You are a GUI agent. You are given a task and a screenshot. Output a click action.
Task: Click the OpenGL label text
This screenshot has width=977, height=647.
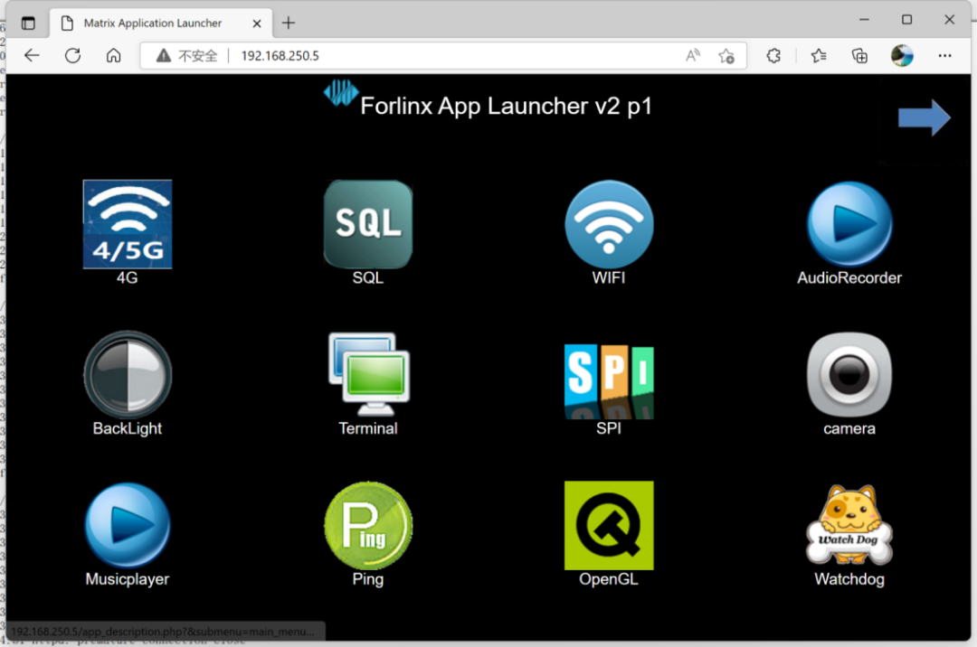coord(609,579)
